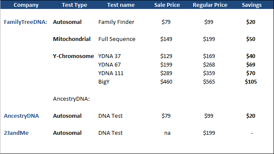Select the BigY test name cell

click(104, 82)
